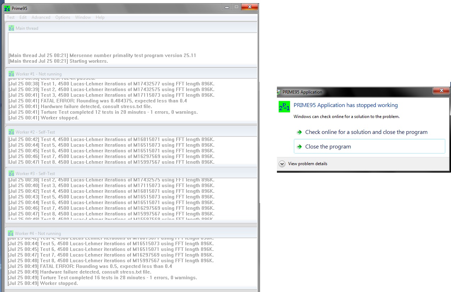Image resolution: width=451 pixels, height=292 pixels.
Task: Click the Main thread window icon
Action: 11,28
